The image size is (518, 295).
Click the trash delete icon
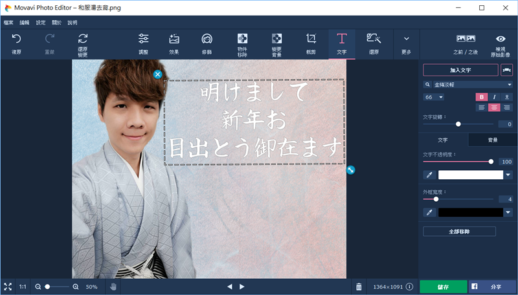(x=359, y=287)
